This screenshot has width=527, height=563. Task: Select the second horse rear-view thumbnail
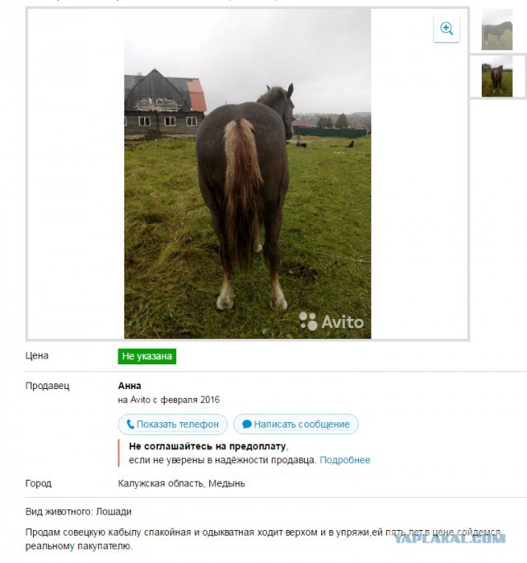pyautogui.click(x=497, y=76)
